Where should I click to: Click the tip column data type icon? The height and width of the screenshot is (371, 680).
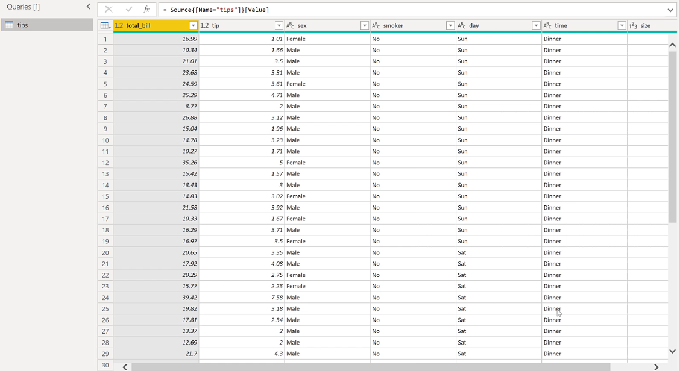pos(205,25)
